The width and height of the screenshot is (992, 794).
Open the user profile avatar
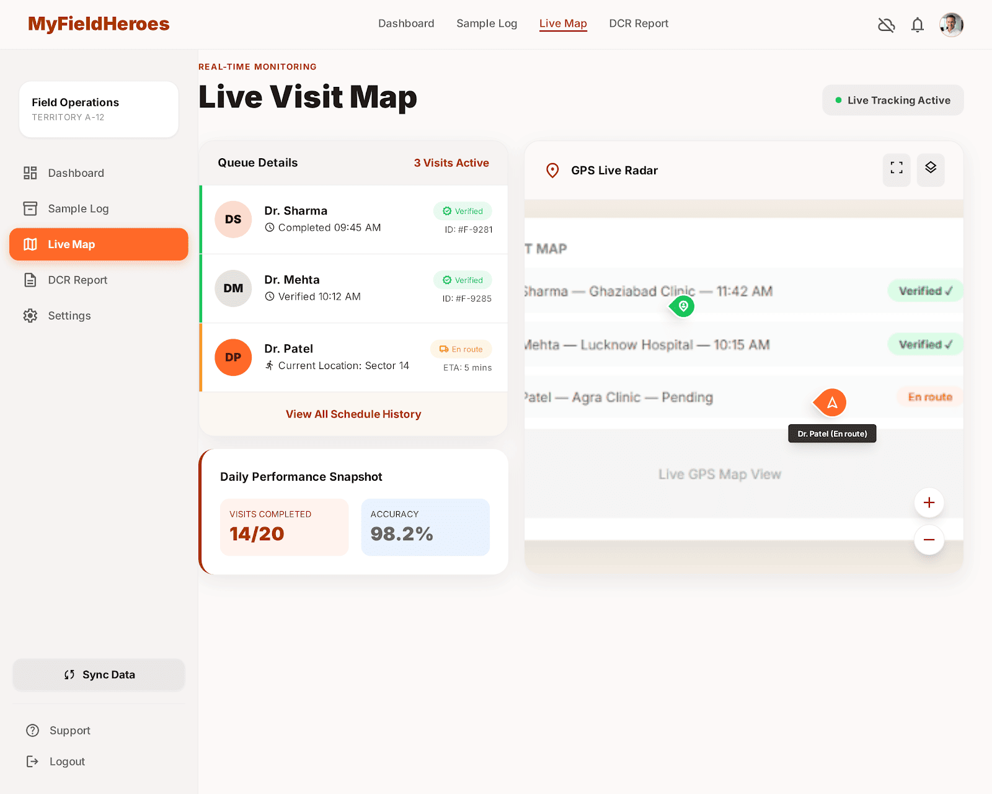coord(951,25)
